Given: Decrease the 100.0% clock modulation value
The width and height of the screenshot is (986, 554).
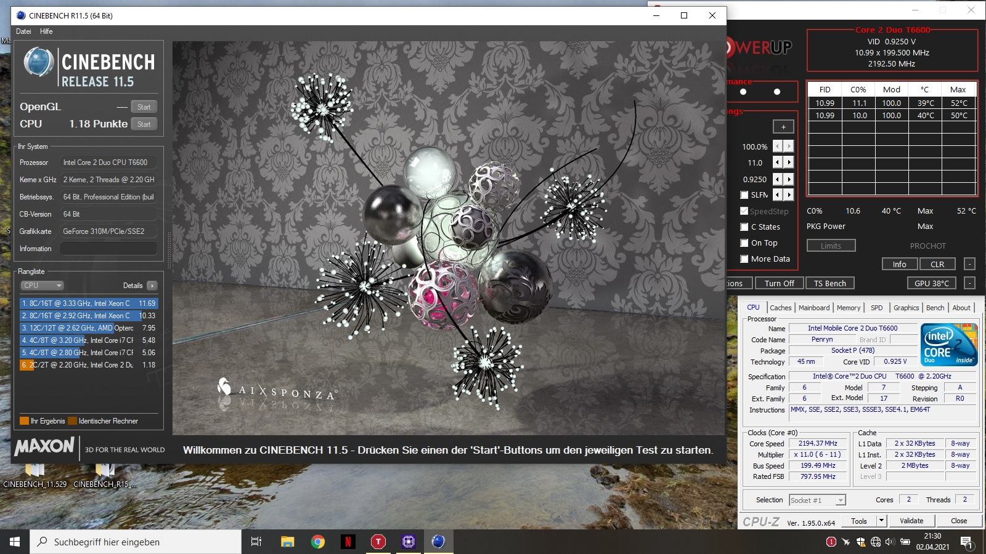Looking at the screenshot, I should pyautogui.click(x=778, y=147).
